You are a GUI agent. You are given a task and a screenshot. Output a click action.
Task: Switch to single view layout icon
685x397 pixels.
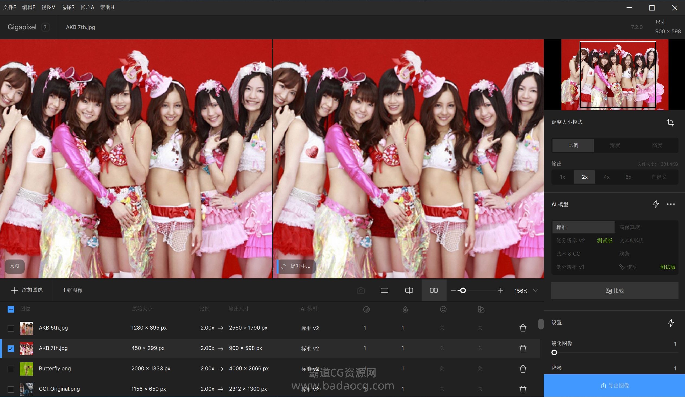coord(384,291)
